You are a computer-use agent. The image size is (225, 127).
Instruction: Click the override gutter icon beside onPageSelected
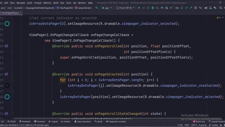[6, 74]
